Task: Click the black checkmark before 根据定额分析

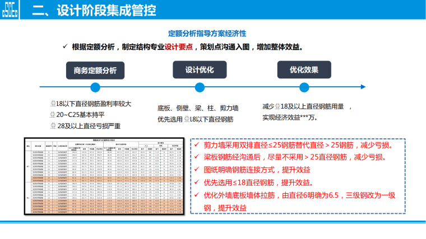Action: (65, 47)
